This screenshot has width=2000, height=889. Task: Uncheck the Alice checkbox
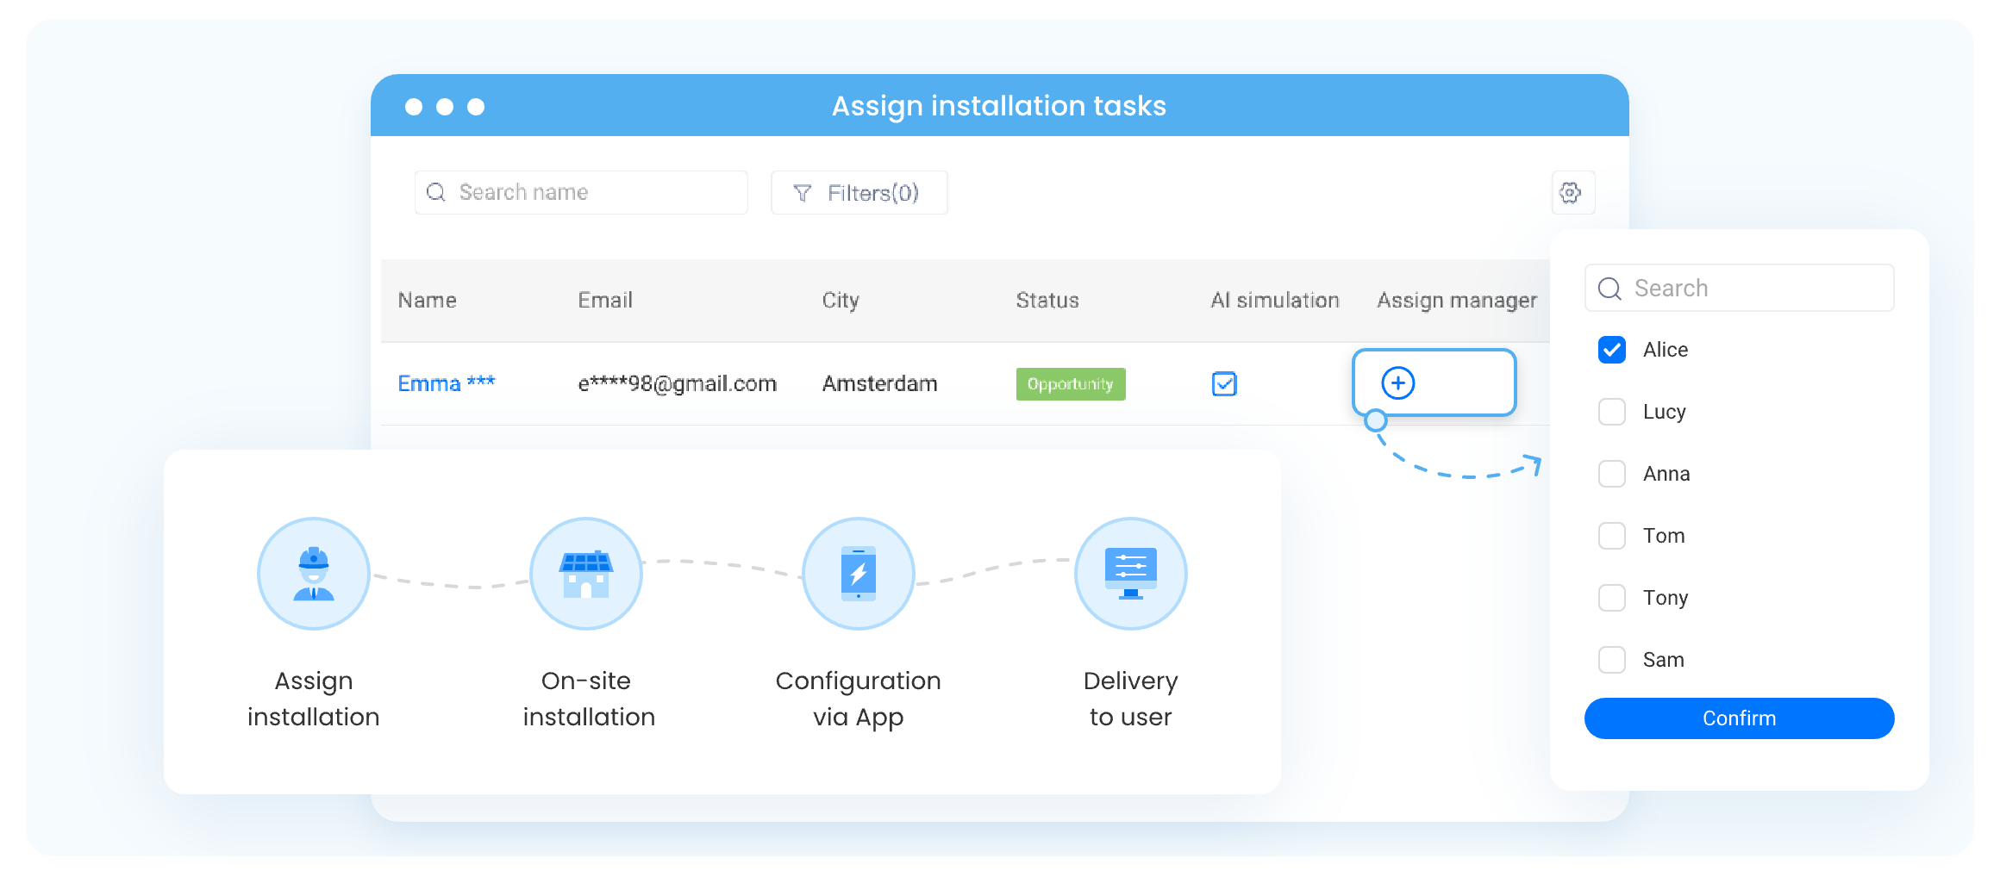1611,350
